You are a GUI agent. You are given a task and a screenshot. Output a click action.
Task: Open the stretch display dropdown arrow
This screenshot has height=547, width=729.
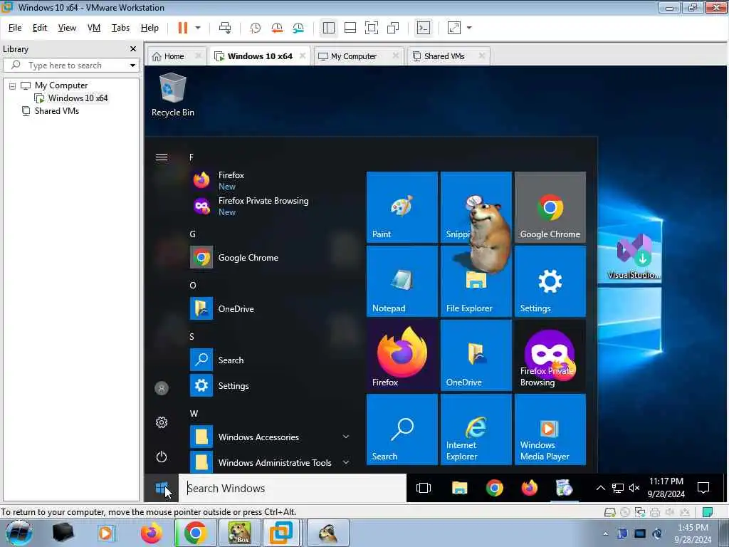tap(469, 28)
